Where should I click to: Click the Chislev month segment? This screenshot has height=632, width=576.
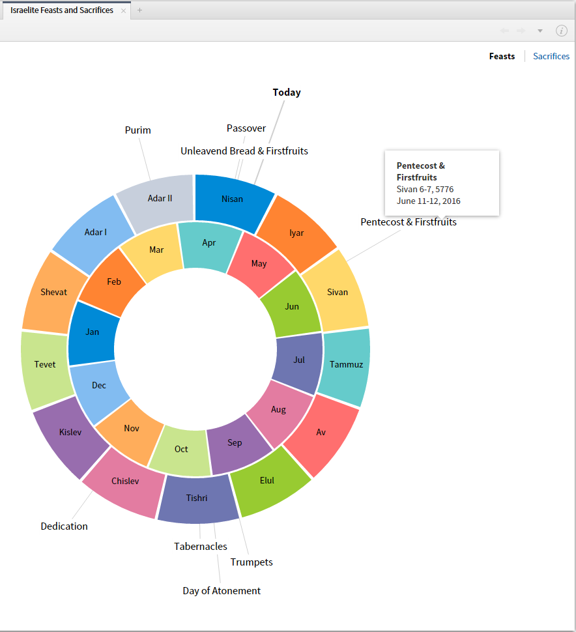pyautogui.click(x=125, y=481)
